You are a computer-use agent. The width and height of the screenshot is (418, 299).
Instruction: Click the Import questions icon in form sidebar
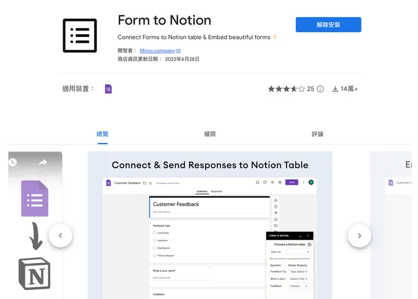[x=276, y=206]
